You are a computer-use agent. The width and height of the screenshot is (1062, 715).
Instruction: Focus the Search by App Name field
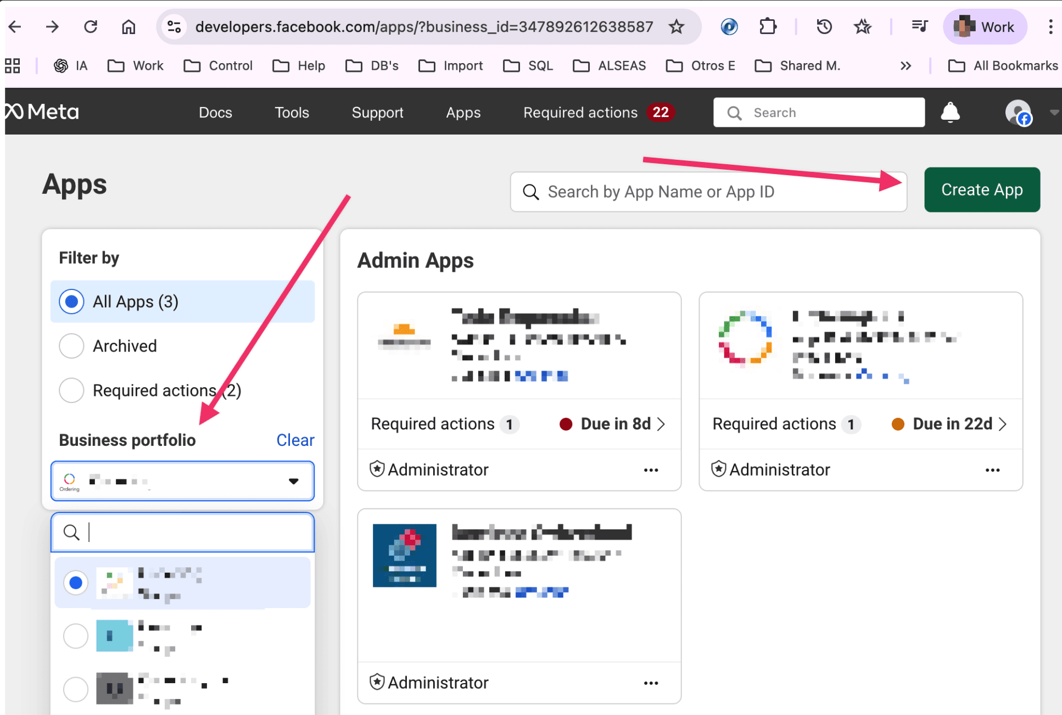point(708,192)
